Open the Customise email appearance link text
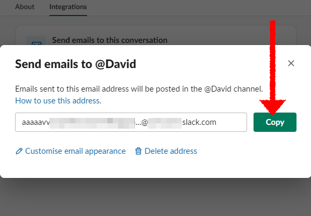This screenshot has height=216, width=311. [x=75, y=151]
